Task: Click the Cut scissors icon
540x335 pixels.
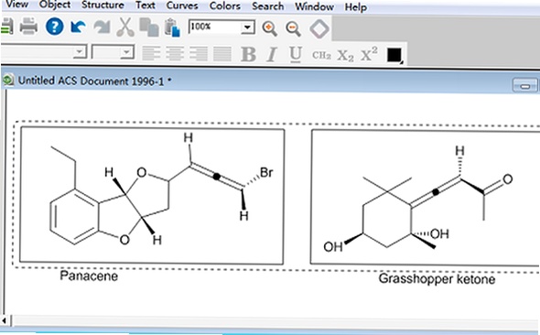Action: 125,27
